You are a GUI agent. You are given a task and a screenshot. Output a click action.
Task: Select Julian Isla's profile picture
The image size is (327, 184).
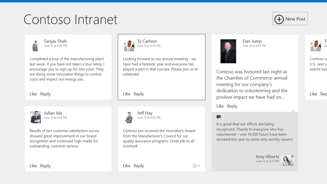pyautogui.click(x=35, y=117)
